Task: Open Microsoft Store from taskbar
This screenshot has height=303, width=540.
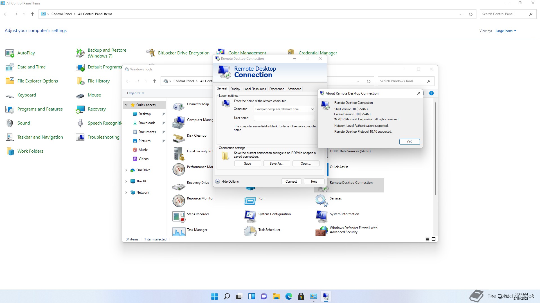Action: coord(301,296)
